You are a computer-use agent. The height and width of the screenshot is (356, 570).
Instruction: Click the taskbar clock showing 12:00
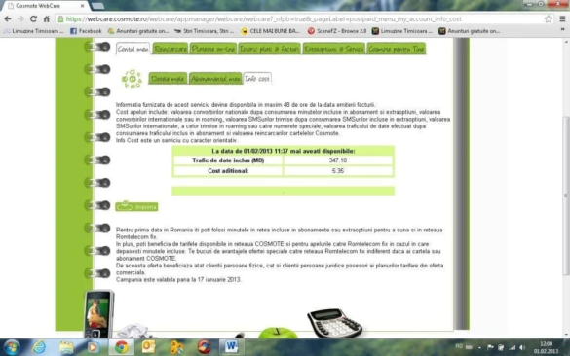pyautogui.click(x=546, y=347)
